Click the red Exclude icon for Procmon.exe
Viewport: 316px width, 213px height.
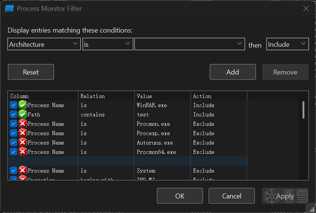[23, 124]
